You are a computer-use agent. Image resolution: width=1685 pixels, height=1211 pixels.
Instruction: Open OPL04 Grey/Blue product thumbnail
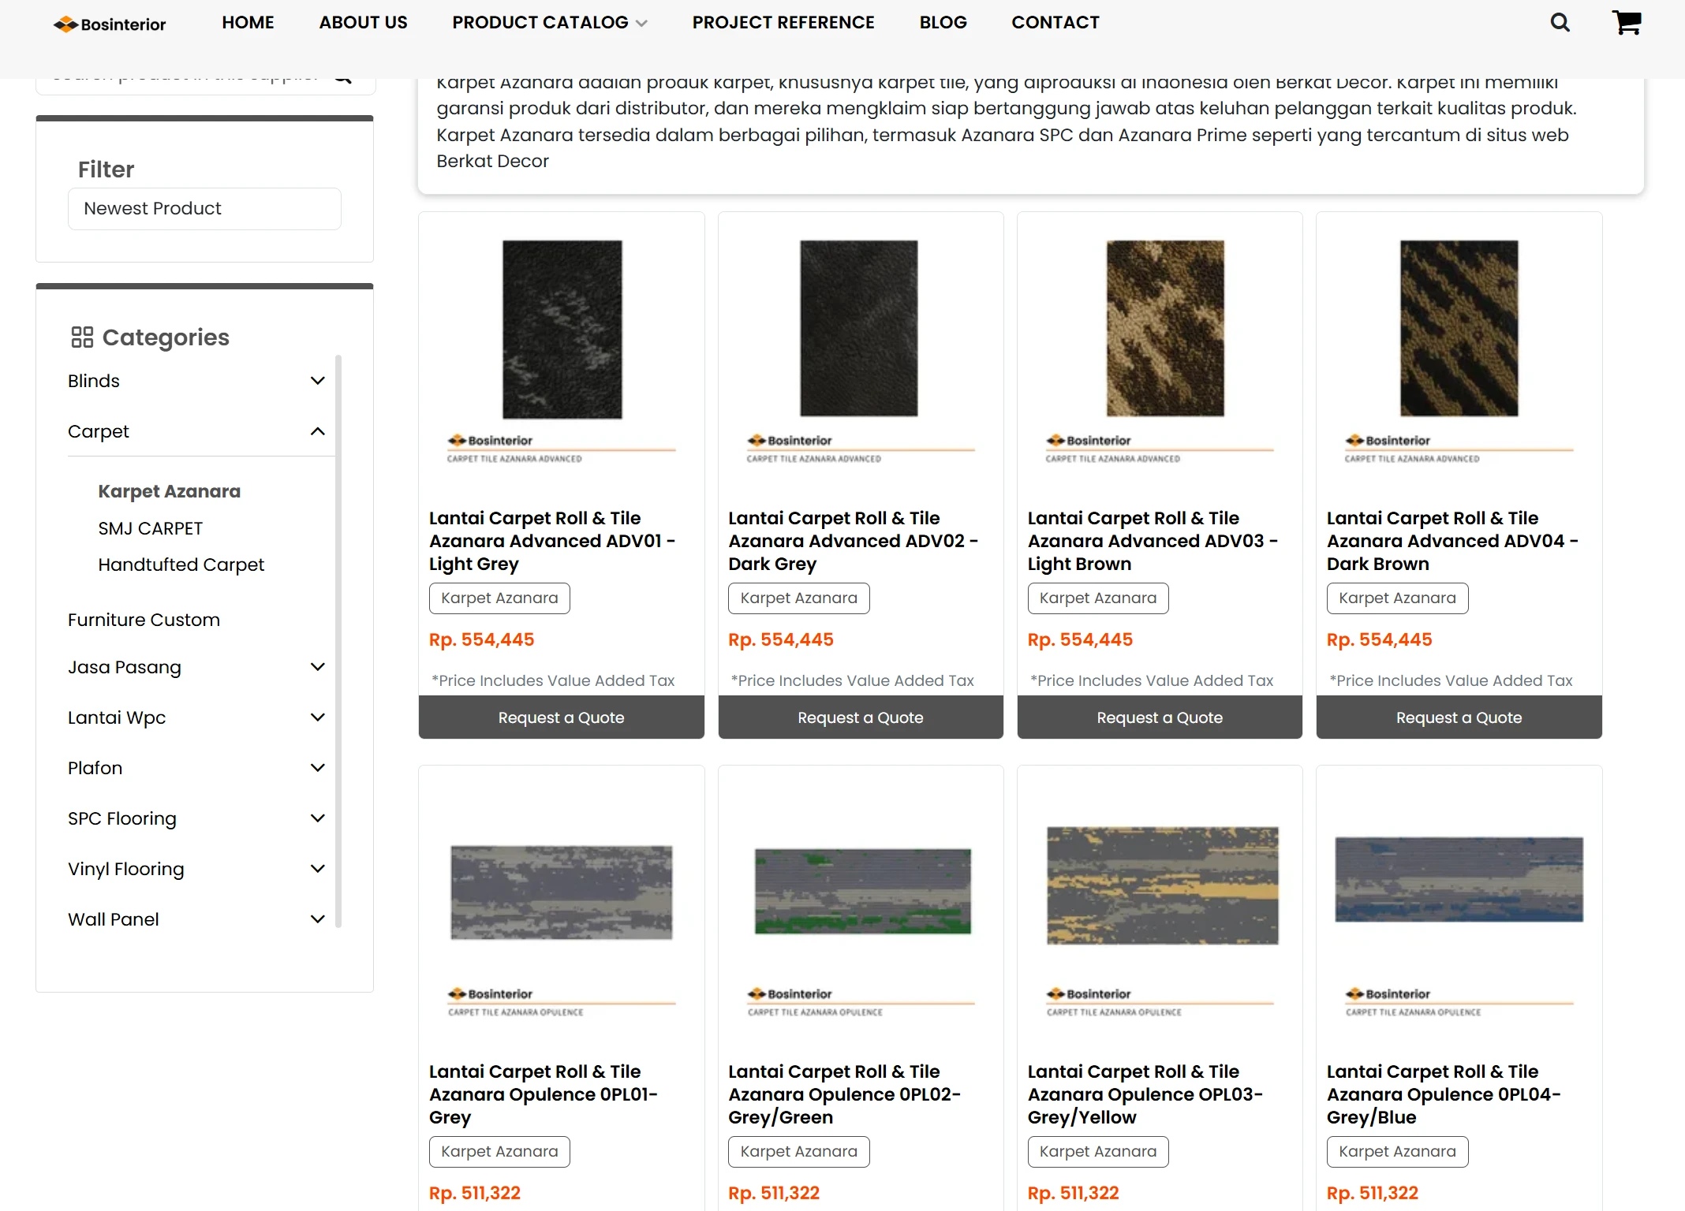(x=1459, y=907)
